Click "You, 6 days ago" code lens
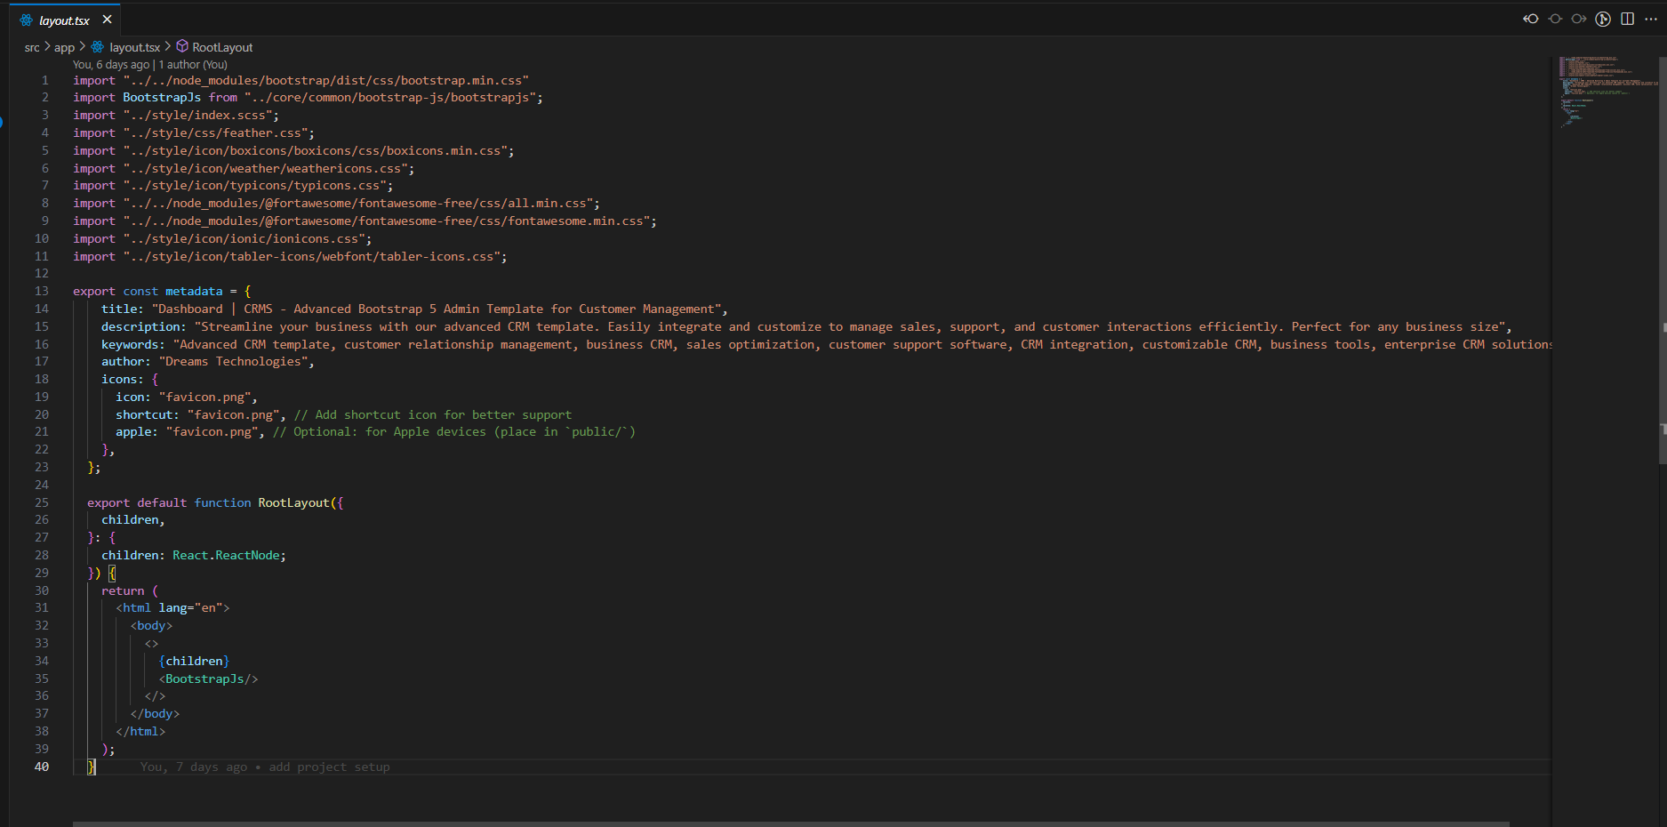This screenshot has width=1667, height=827. pos(111,65)
